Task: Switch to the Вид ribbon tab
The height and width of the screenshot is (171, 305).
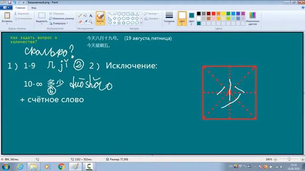Action: pos(34,8)
